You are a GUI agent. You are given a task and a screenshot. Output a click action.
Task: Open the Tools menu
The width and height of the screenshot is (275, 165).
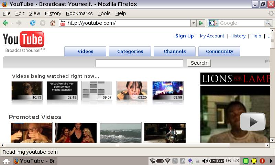coord(104,13)
